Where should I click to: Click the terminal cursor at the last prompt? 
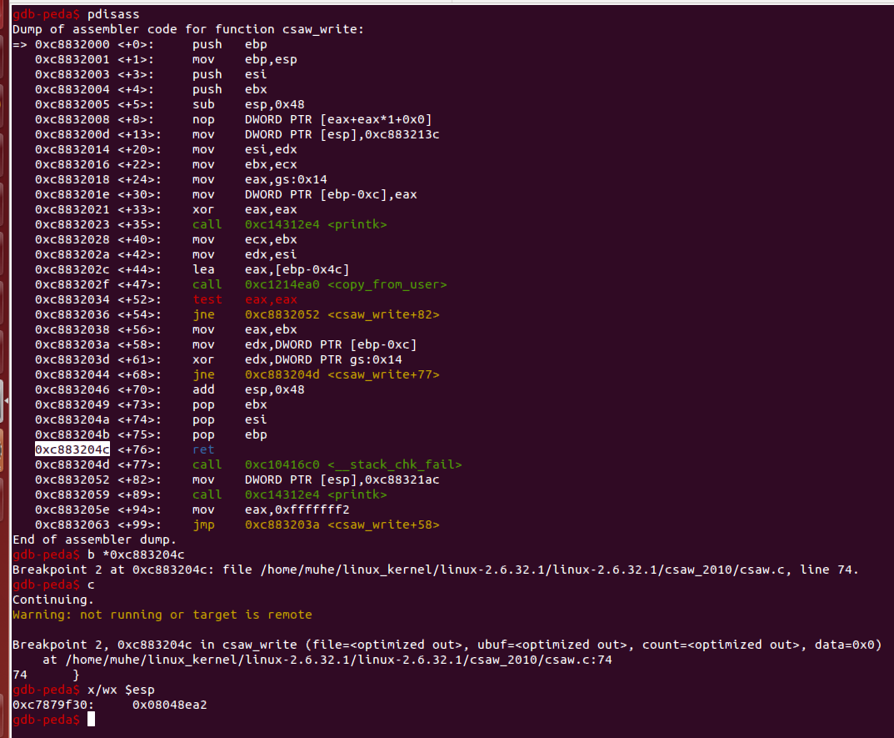pyautogui.click(x=91, y=720)
